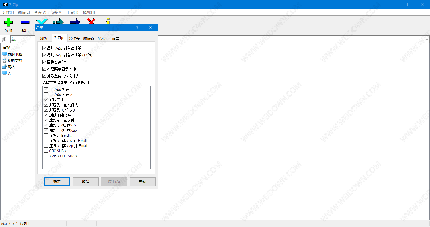Uncheck 添加到 <档案>.zip list item
This screenshot has width=430, height=227.
point(46,130)
